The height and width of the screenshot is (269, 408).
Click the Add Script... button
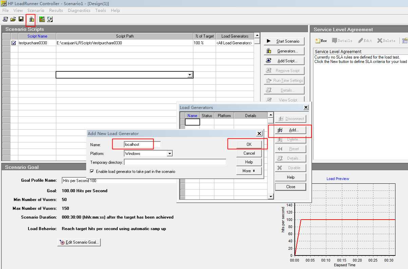(284, 61)
